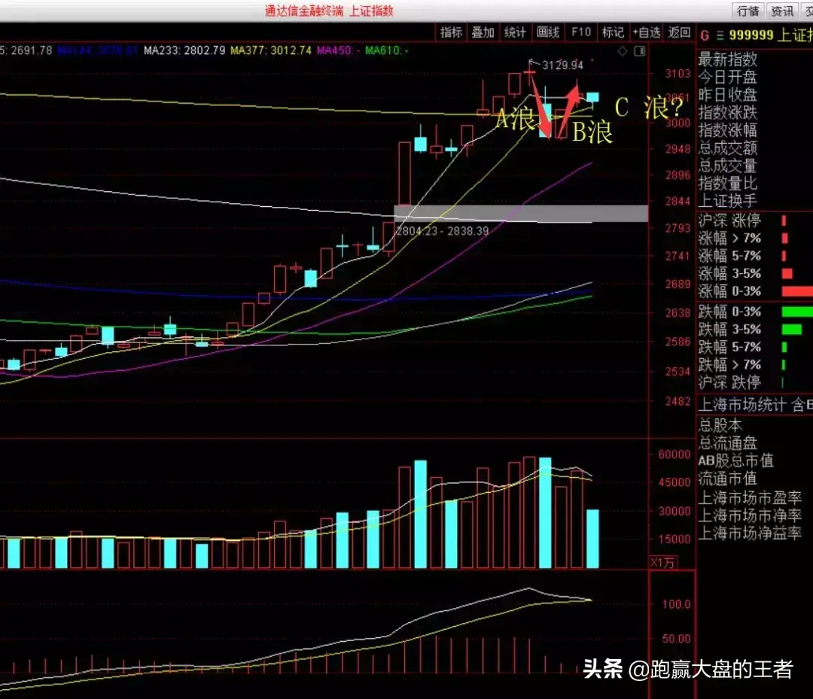Viewport: 813px width, 699px height.
Task: Toggle the side panel icon beside the diamond
Action: [638, 52]
